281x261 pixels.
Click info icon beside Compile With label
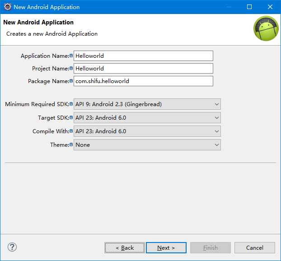(71, 131)
